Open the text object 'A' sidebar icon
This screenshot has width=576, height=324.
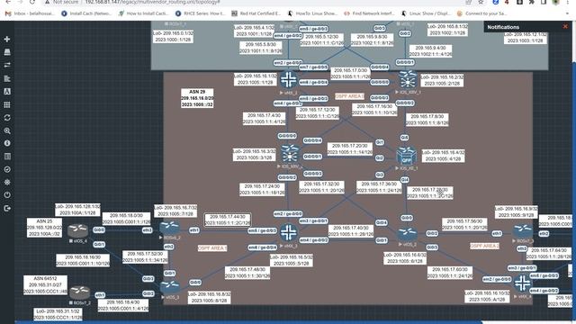point(7,92)
